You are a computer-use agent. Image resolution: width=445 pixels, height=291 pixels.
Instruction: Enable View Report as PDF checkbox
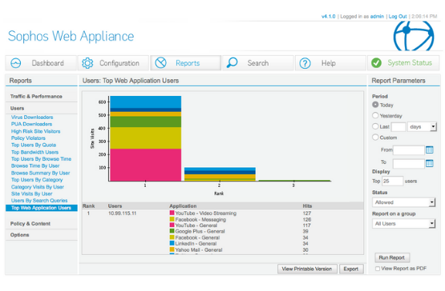click(x=378, y=269)
